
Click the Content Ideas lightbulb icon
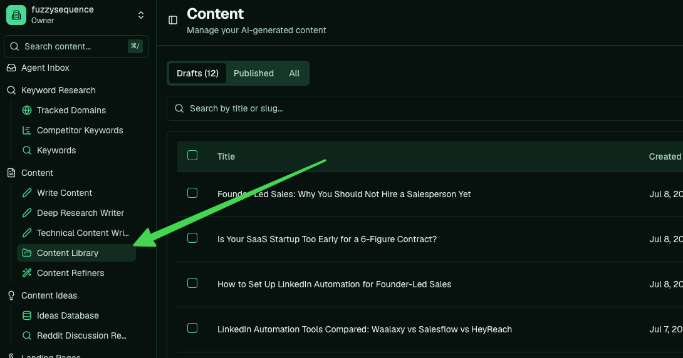pos(11,295)
